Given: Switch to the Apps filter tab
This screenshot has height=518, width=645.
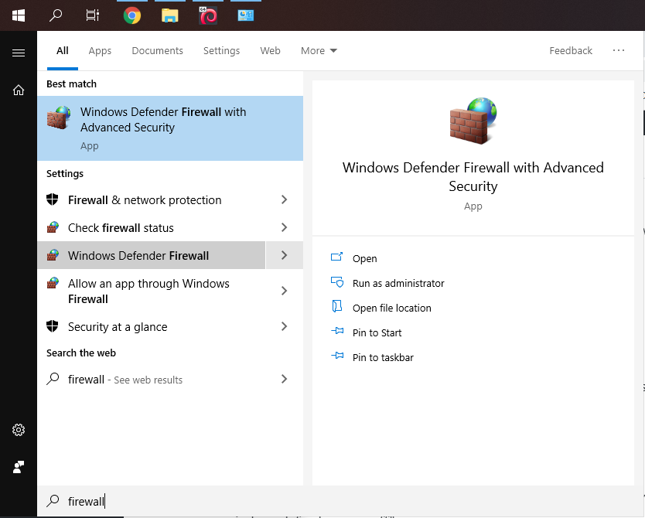Looking at the screenshot, I should point(100,50).
